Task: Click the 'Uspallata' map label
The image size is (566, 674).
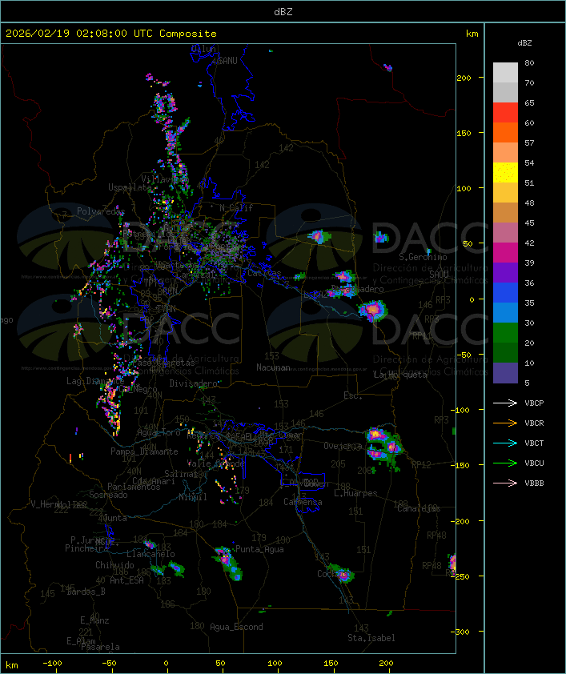Action: [130, 187]
